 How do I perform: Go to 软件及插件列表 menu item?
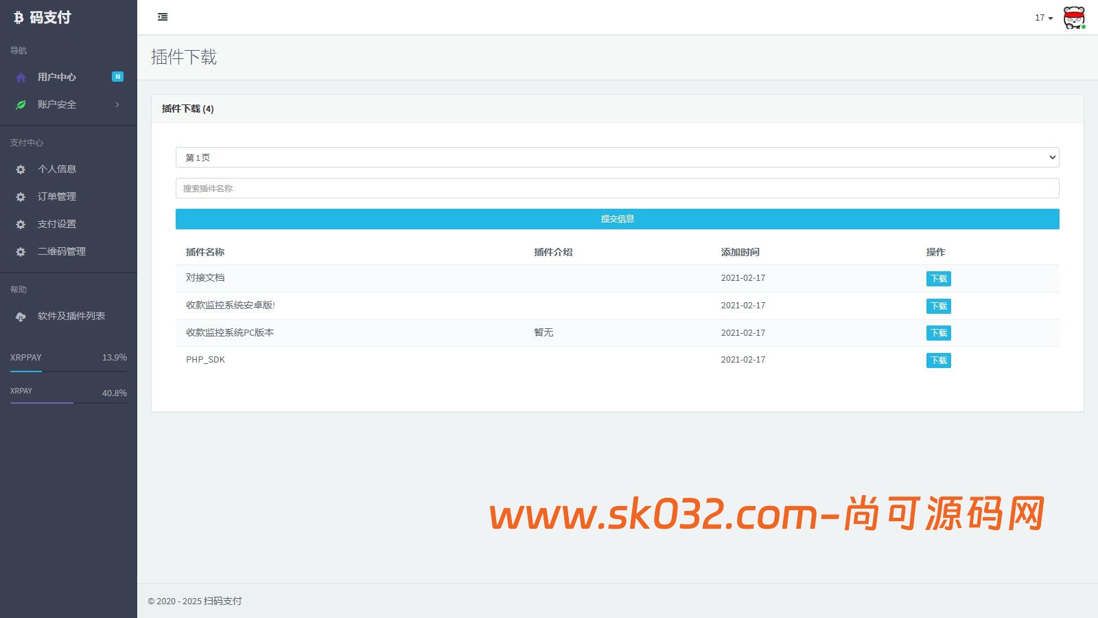[71, 316]
